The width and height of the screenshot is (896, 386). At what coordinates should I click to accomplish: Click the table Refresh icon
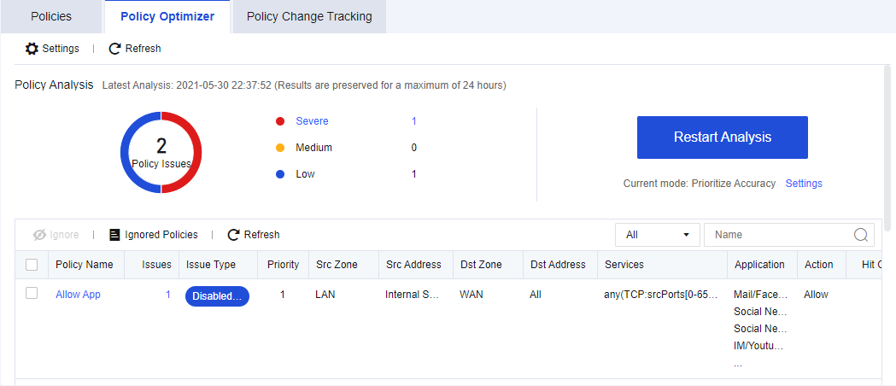click(233, 235)
